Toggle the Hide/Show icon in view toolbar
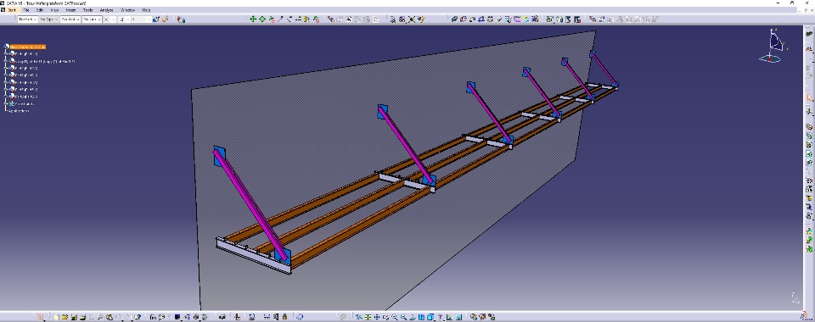 pos(449,317)
